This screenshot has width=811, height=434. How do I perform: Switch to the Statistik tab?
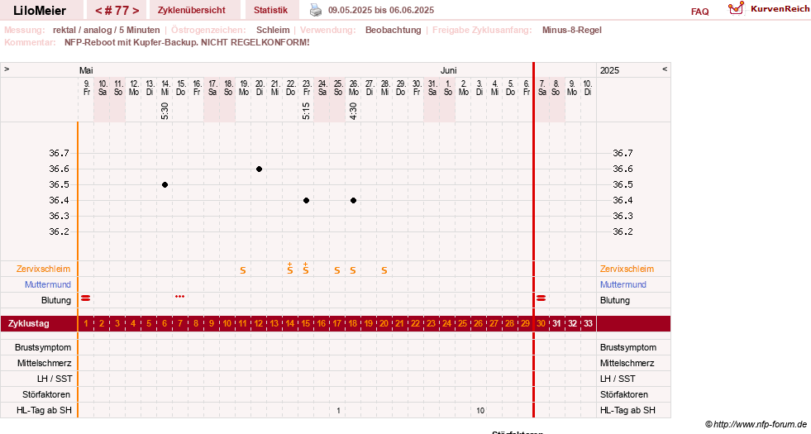[x=270, y=10]
